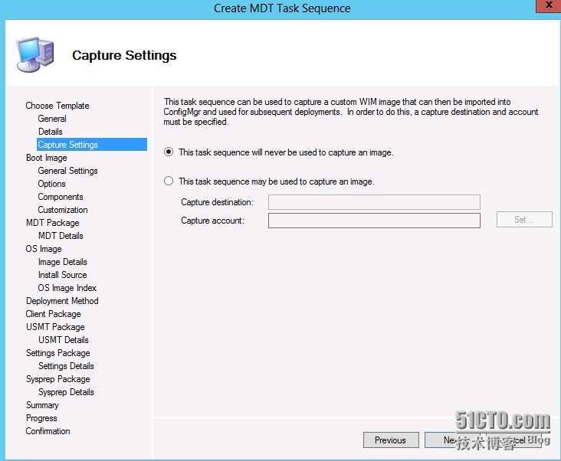The width and height of the screenshot is (561, 461).
Task: Click the Set... button
Action: 524,220
